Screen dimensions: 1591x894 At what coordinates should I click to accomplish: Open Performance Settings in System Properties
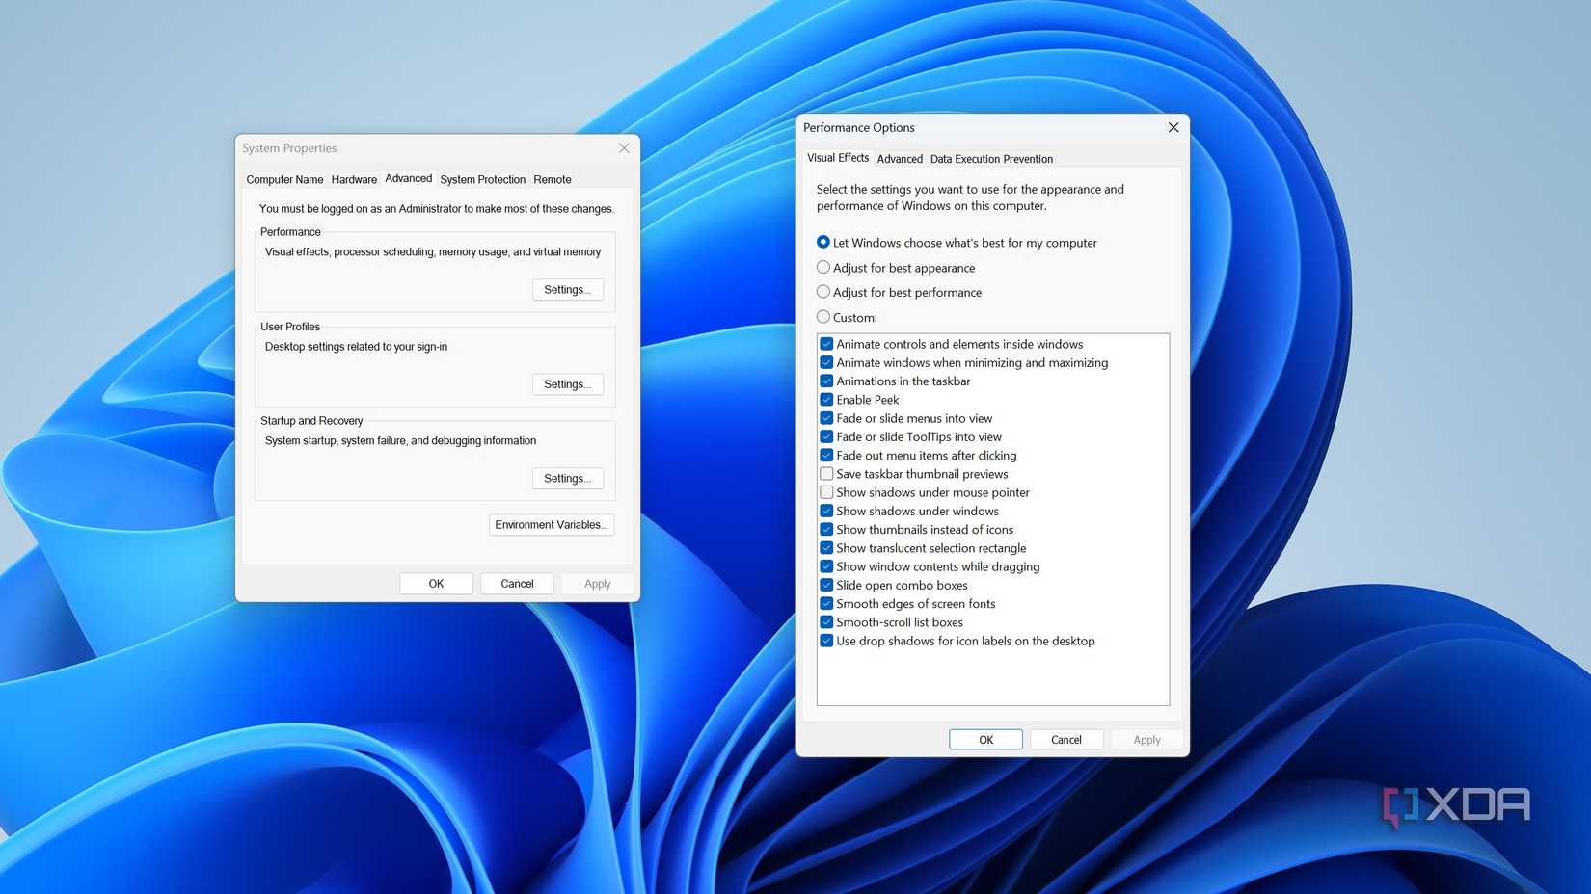coord(568,290)
